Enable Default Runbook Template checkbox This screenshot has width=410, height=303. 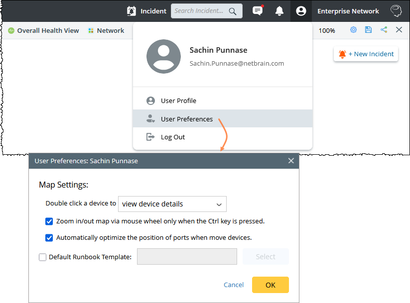pos(42,257)
